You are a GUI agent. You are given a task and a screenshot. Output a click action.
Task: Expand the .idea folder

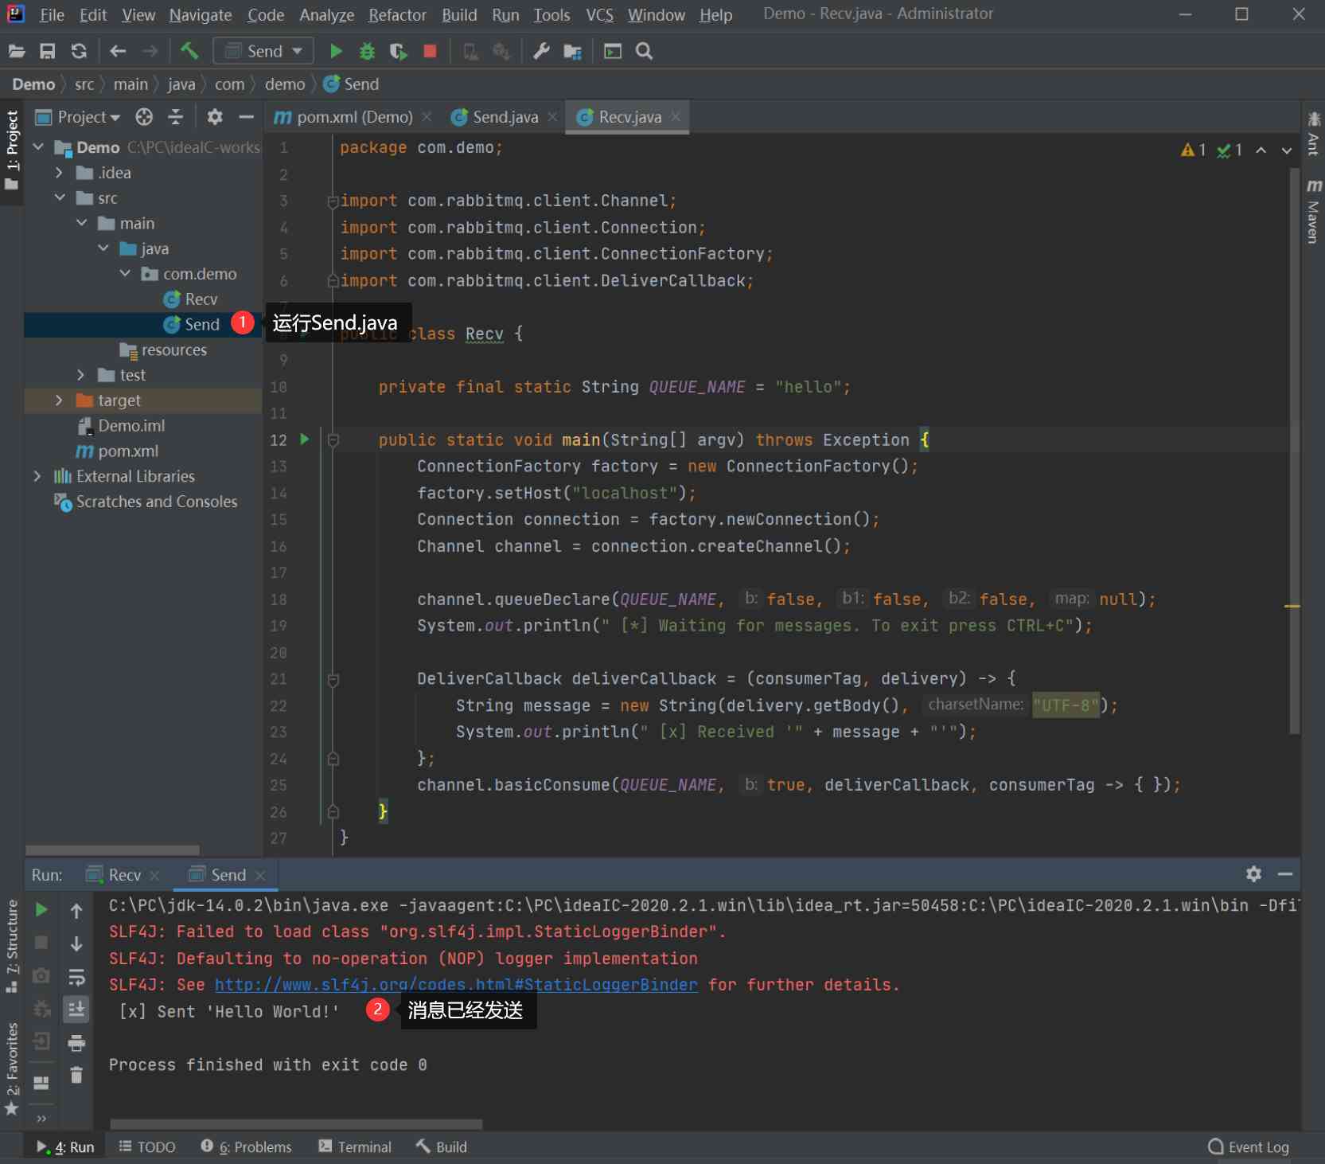click(60, 173)
